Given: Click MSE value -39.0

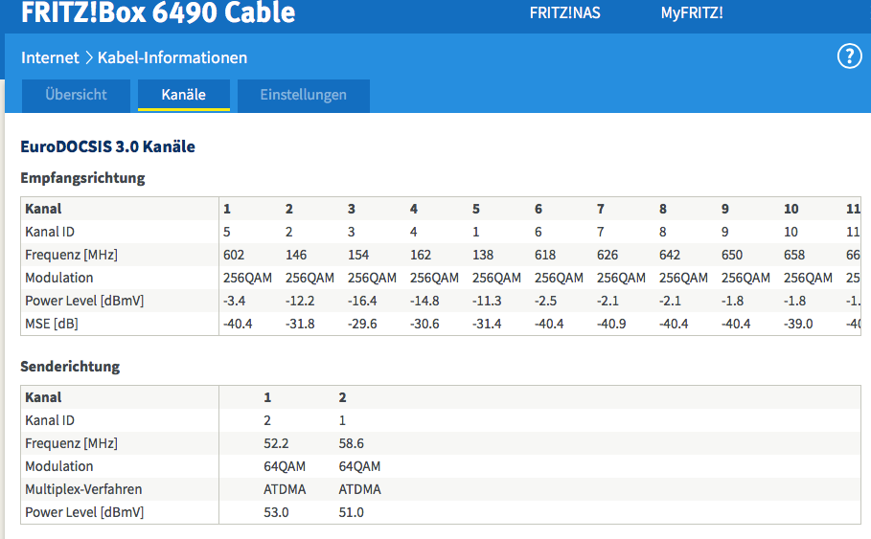Looking at the screenshot, I should [x=798, y=324].
